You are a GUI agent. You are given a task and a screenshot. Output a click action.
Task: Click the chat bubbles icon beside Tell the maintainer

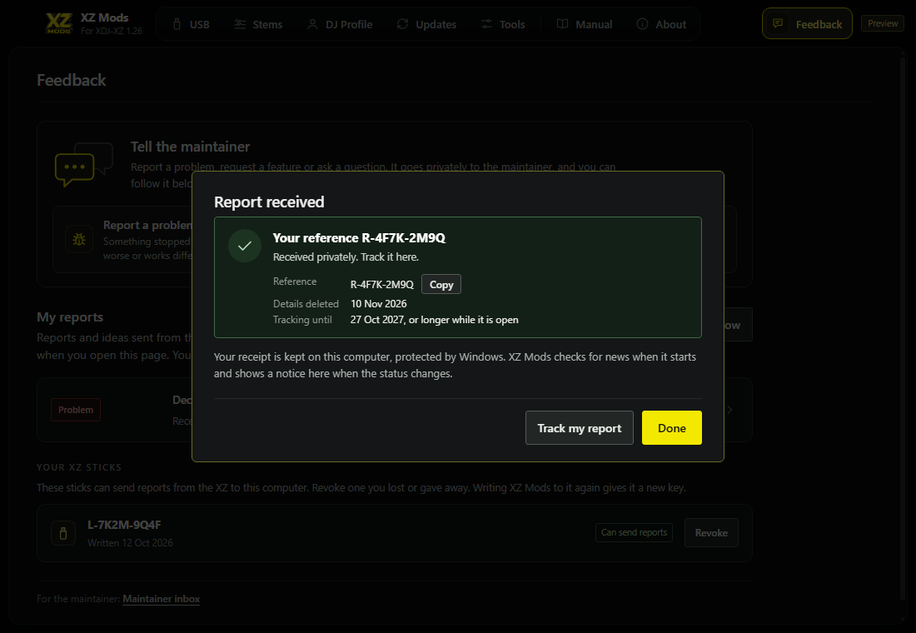pyautogui.click(x=83, y=164)
